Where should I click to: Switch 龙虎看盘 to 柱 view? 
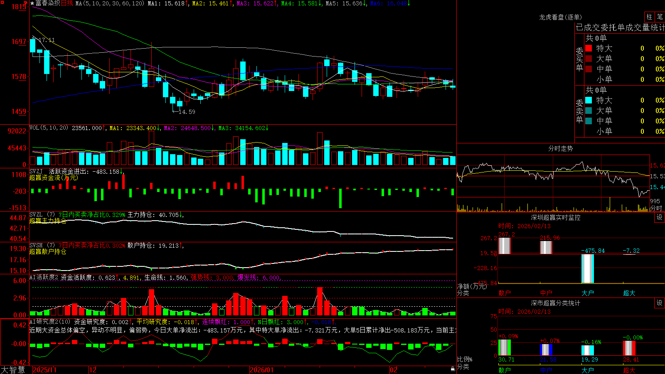point(649,17)
